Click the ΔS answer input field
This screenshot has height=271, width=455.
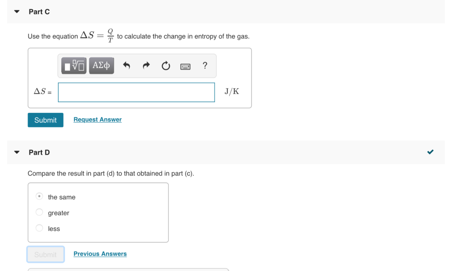click(x=136, y=92)
